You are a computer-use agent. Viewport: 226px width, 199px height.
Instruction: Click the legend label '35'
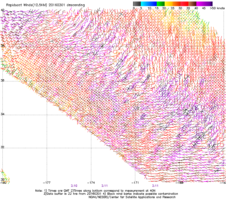point(188,8)
